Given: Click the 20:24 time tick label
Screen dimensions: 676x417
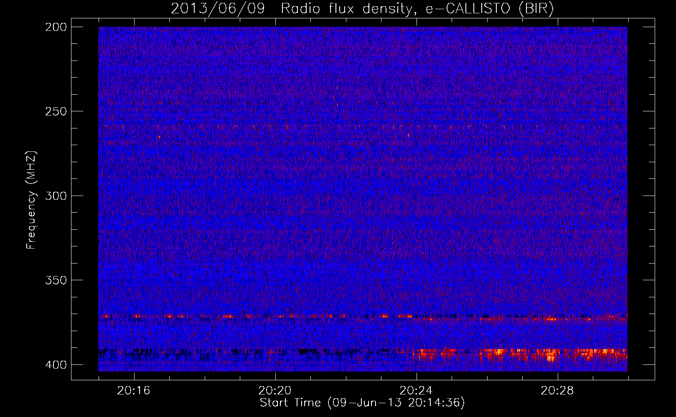Looking at the screenshot, I should tap(416, 391).
